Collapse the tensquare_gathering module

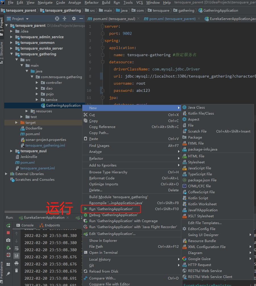coord(11,54)
